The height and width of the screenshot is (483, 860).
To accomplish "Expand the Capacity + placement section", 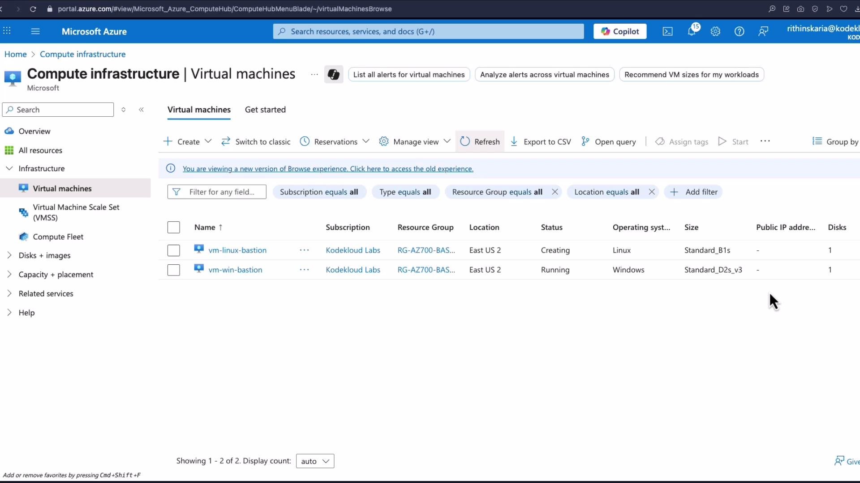I will (x=9, y=274).
